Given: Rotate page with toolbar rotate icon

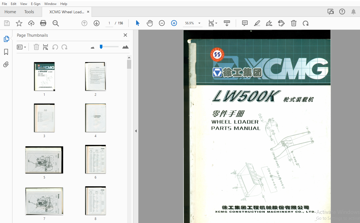Looking at the screenshot, I should click(306, 23).
